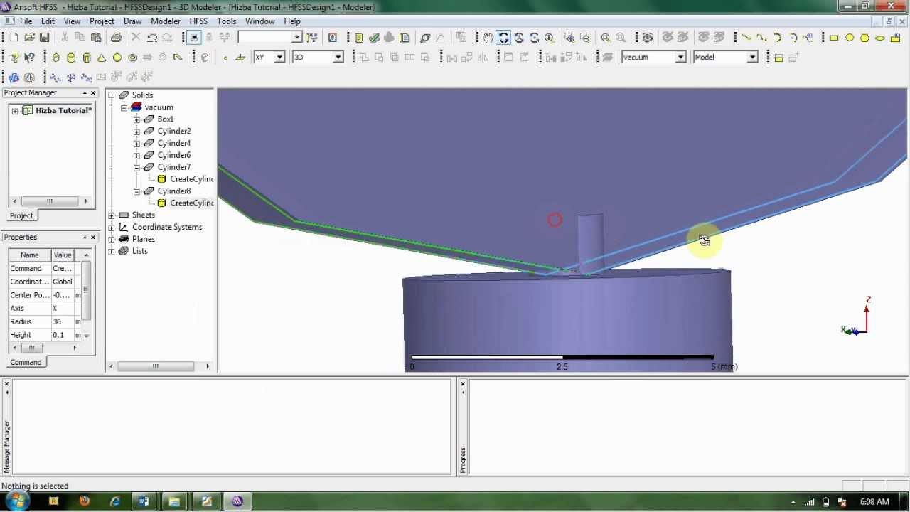Select the Draw Circle tool
This screenshot has width=910, height=512.
(850, 38)
